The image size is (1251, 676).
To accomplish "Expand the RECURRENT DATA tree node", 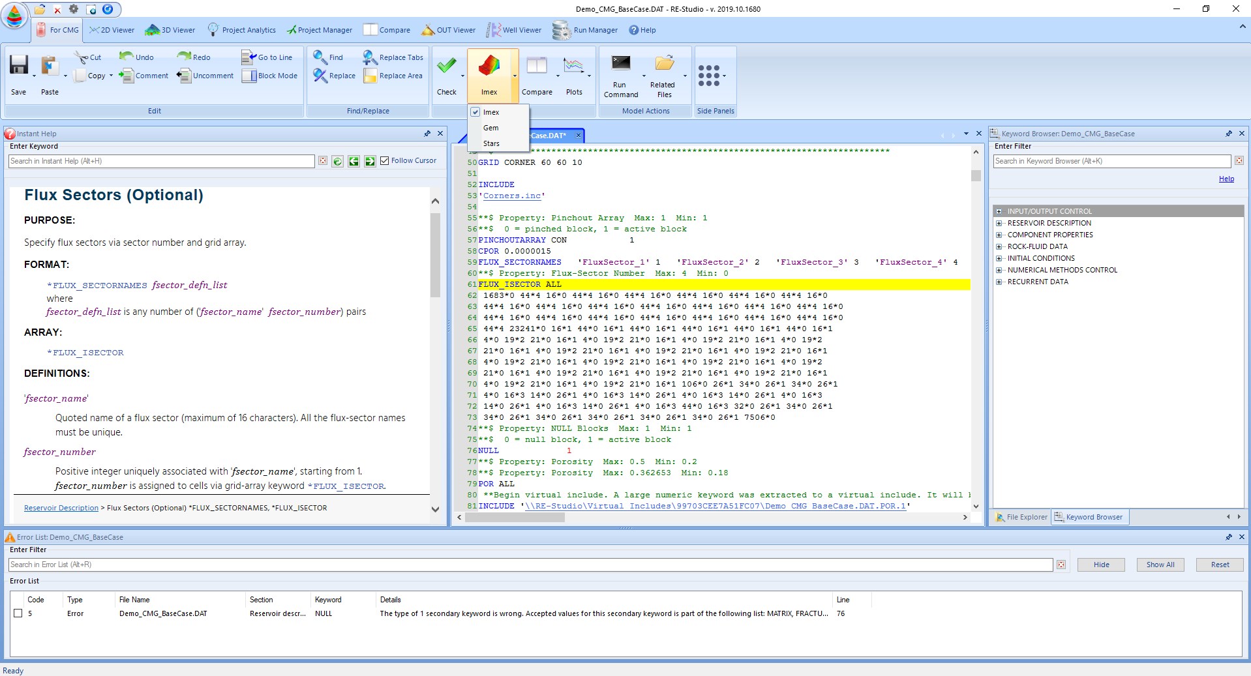I will pos(999,282).
